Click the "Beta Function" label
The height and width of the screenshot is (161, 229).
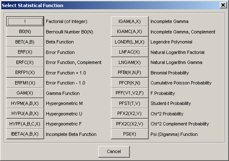click(60, 42)
